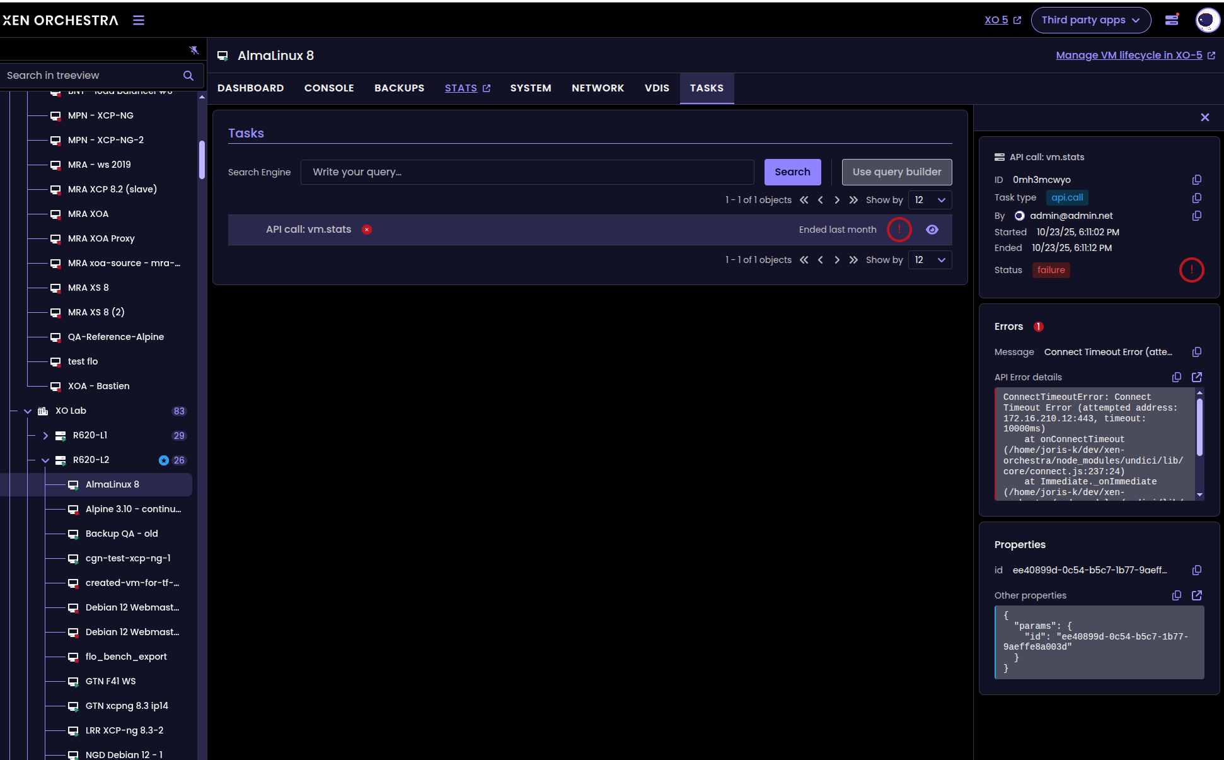Screen dimensions: 1224x760
Task: Open the top Show by dropdown
Action: pyautogui.click(x=930, y=200)
